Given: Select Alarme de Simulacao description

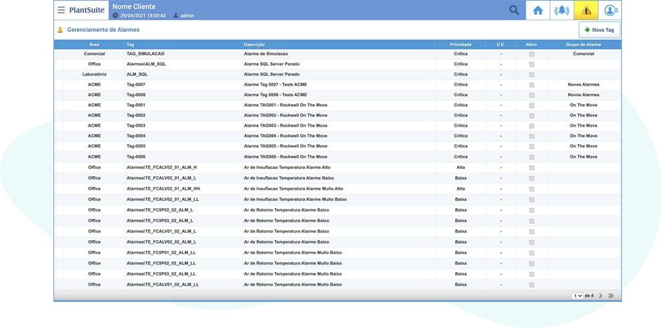Looking at the screenshot, I should pyautogui.click(x=266, y=54).
